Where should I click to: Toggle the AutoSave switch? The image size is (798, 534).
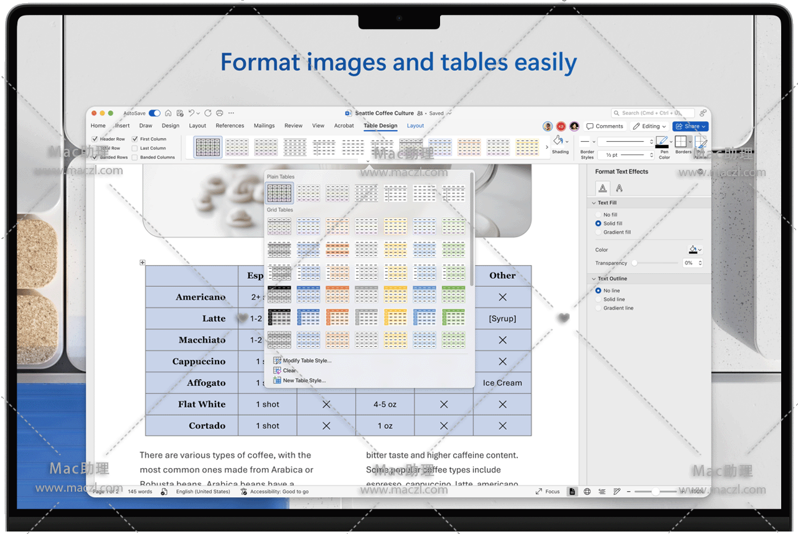tap(154, 113)
